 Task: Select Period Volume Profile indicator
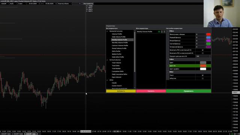pyautogui.click(x=119, y=48)
